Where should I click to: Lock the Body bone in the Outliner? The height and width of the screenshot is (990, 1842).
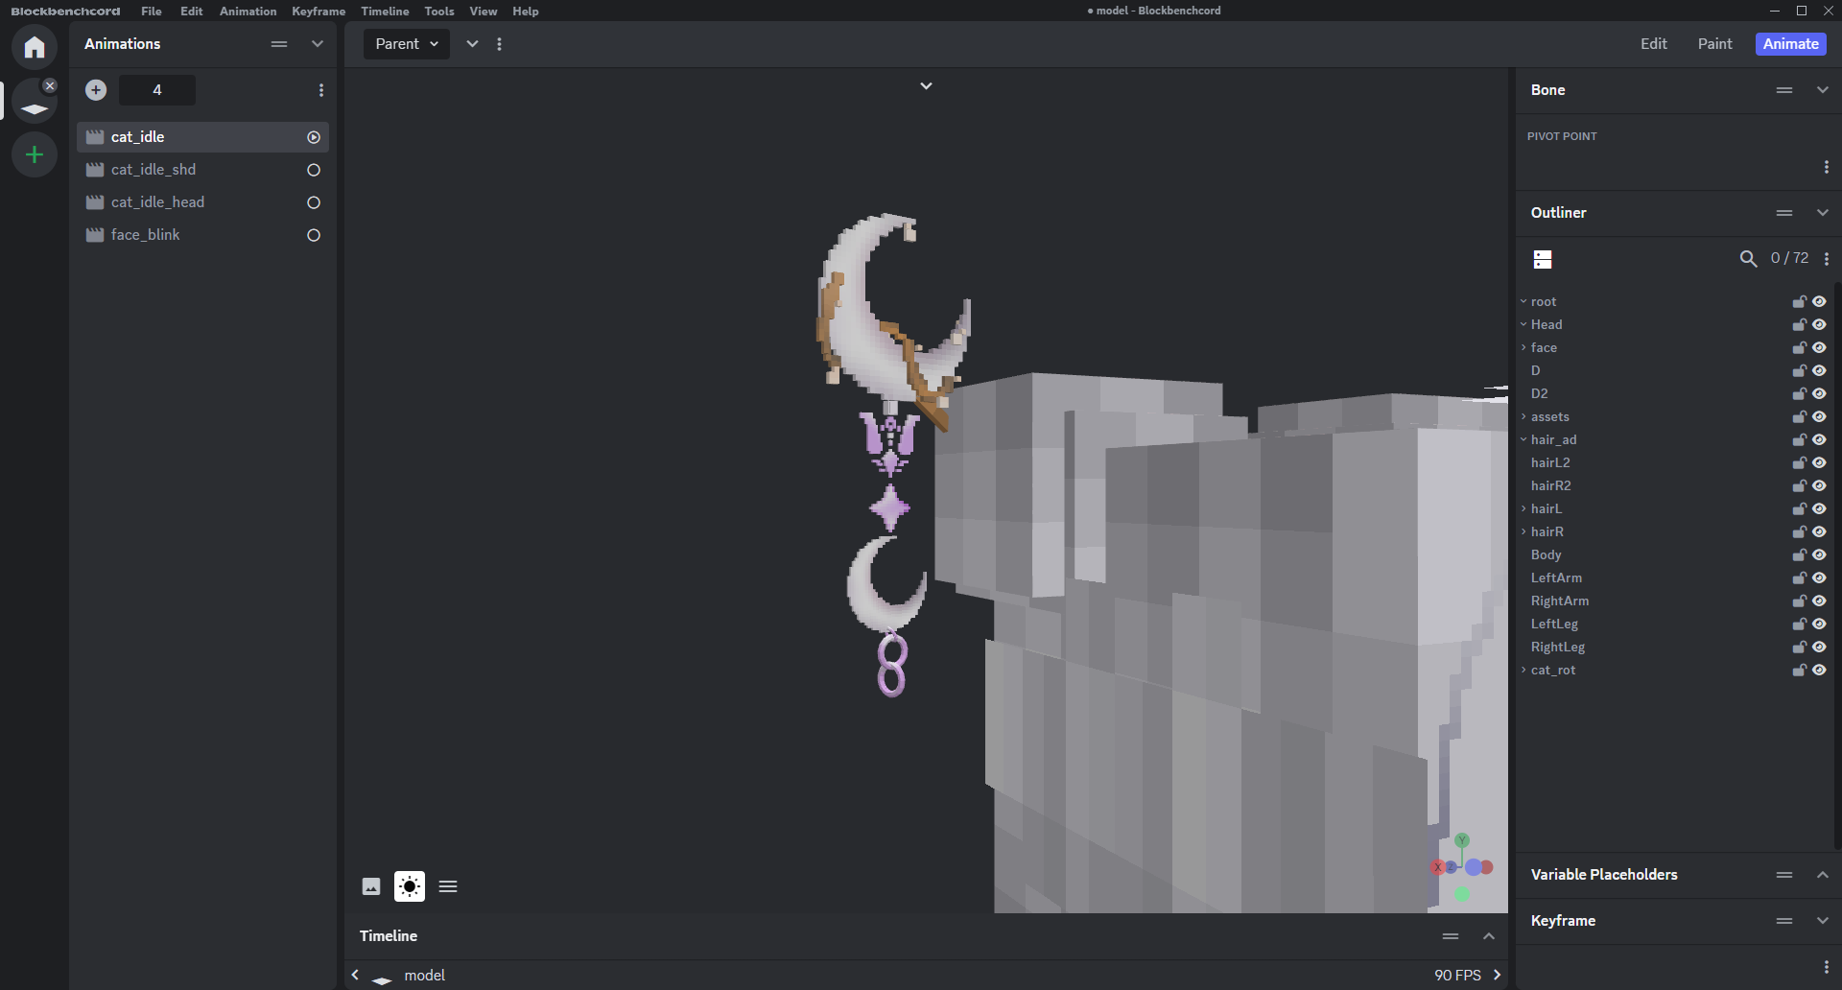(1799, 555)
